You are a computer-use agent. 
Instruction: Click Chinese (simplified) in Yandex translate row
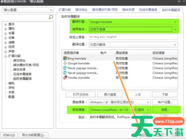coord(165,78)
